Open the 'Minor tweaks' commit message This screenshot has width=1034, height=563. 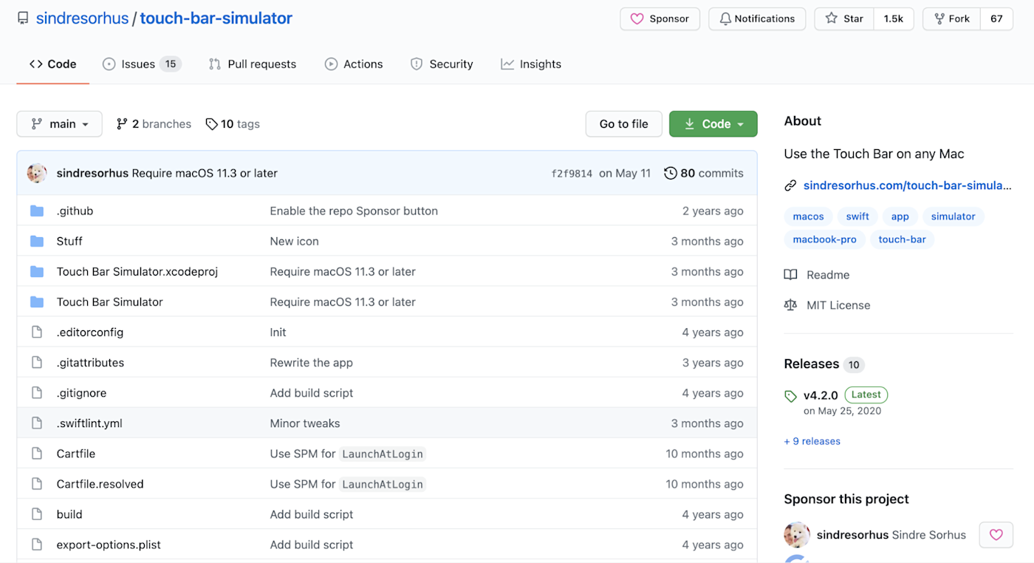tap(305, 423)
